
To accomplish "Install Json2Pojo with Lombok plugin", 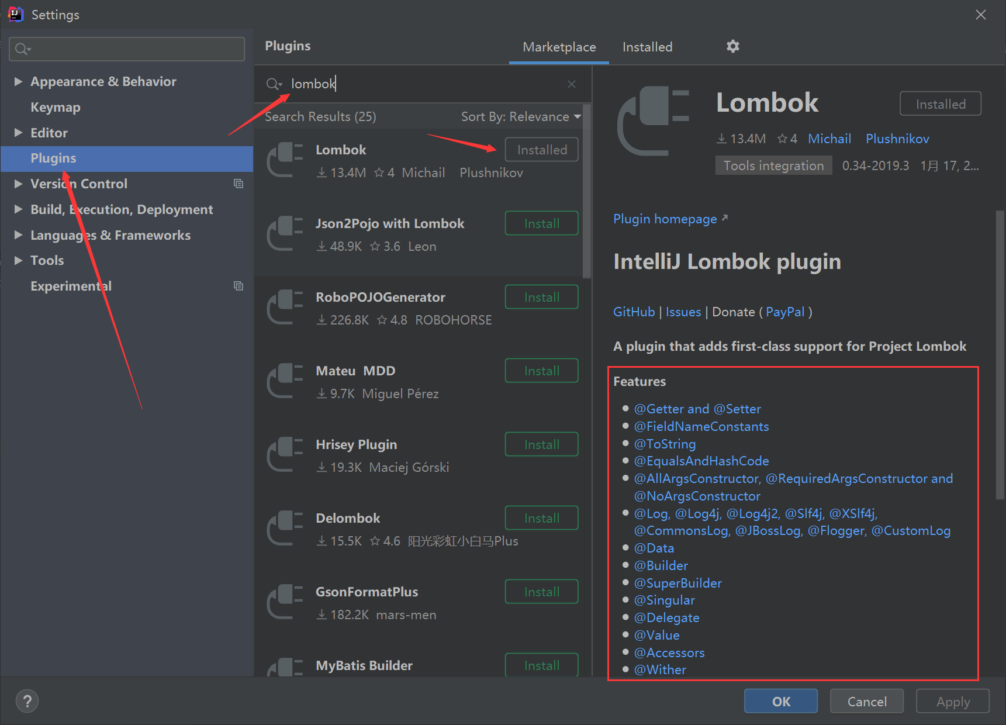I will pos(541,223).
